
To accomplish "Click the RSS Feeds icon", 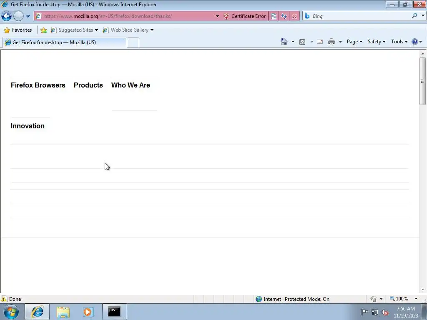I will pos(302,42).
